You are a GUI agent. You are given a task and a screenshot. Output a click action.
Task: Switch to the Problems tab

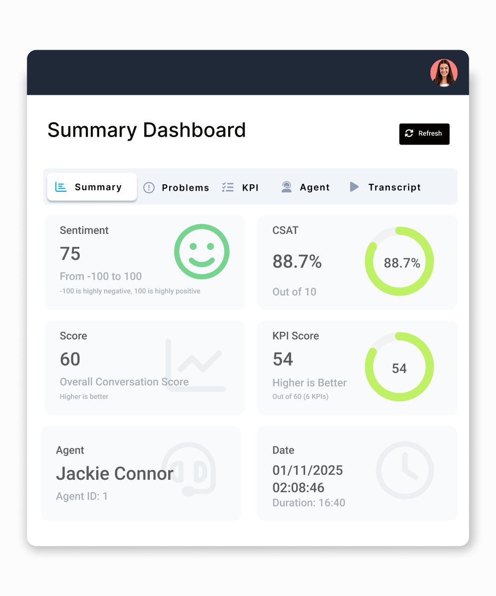coord(186,188)
